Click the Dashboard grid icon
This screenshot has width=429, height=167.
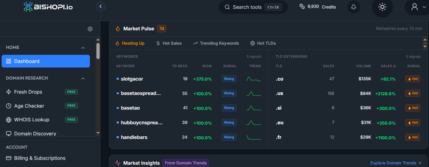point(8,61)
